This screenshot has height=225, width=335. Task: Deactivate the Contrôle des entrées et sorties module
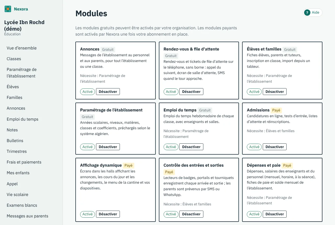pyautogui.click(x=191, y=214)
